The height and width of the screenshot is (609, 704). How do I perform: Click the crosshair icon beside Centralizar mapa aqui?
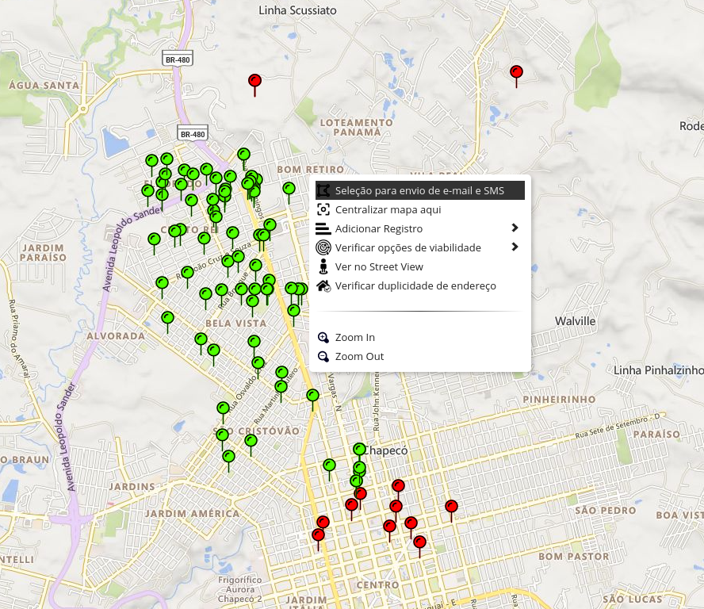(x=324, y=209)
